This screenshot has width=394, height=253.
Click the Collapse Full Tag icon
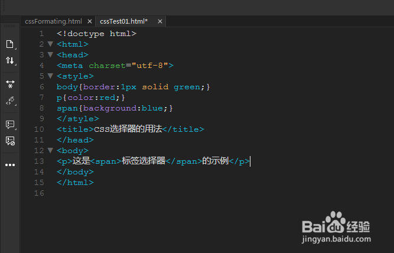click(9, 85)
